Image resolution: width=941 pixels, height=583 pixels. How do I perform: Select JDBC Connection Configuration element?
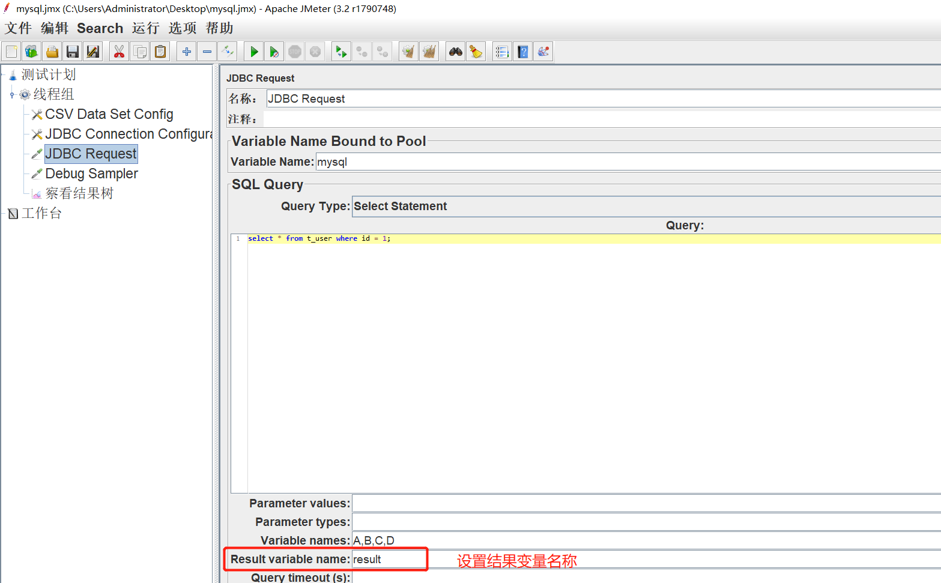point(129,134)
